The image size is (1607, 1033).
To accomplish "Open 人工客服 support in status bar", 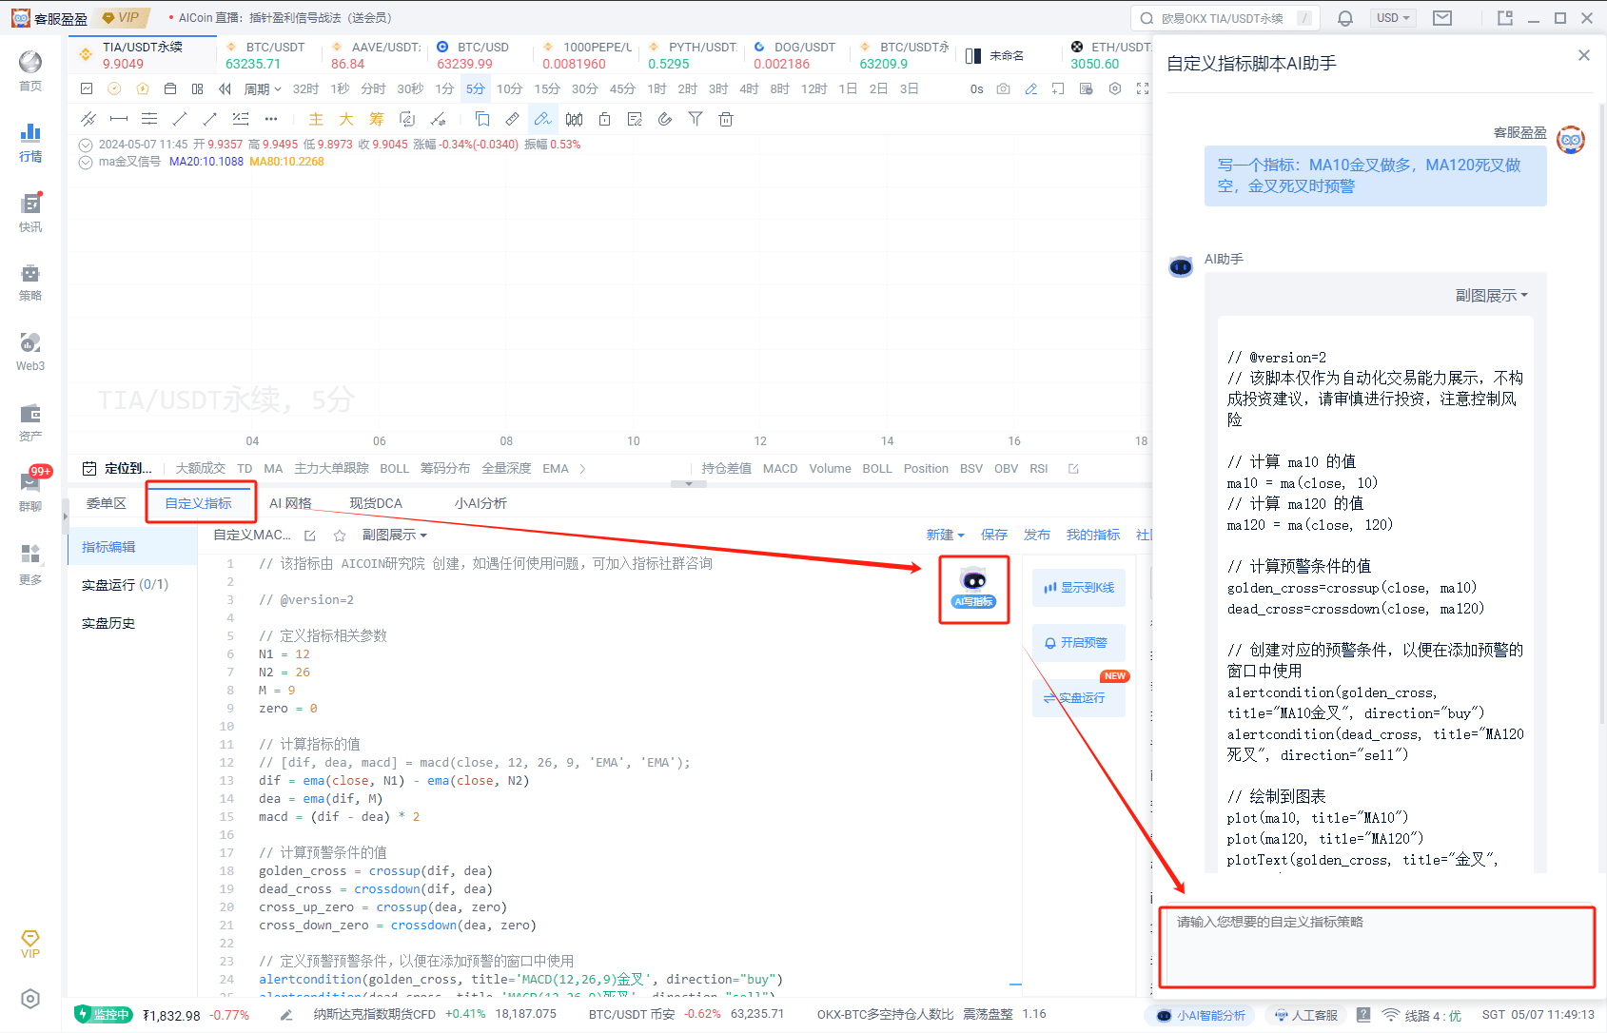I will tap(1306, 1016).
